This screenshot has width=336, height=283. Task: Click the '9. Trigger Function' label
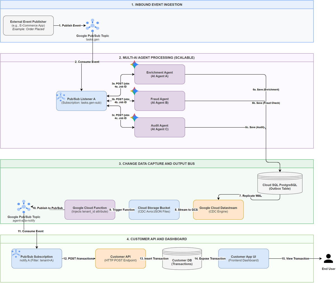pyautogui.click(x=122, y=210)
